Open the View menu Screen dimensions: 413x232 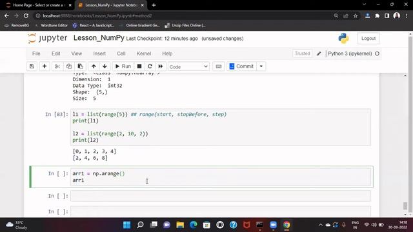tap(77, 53)
